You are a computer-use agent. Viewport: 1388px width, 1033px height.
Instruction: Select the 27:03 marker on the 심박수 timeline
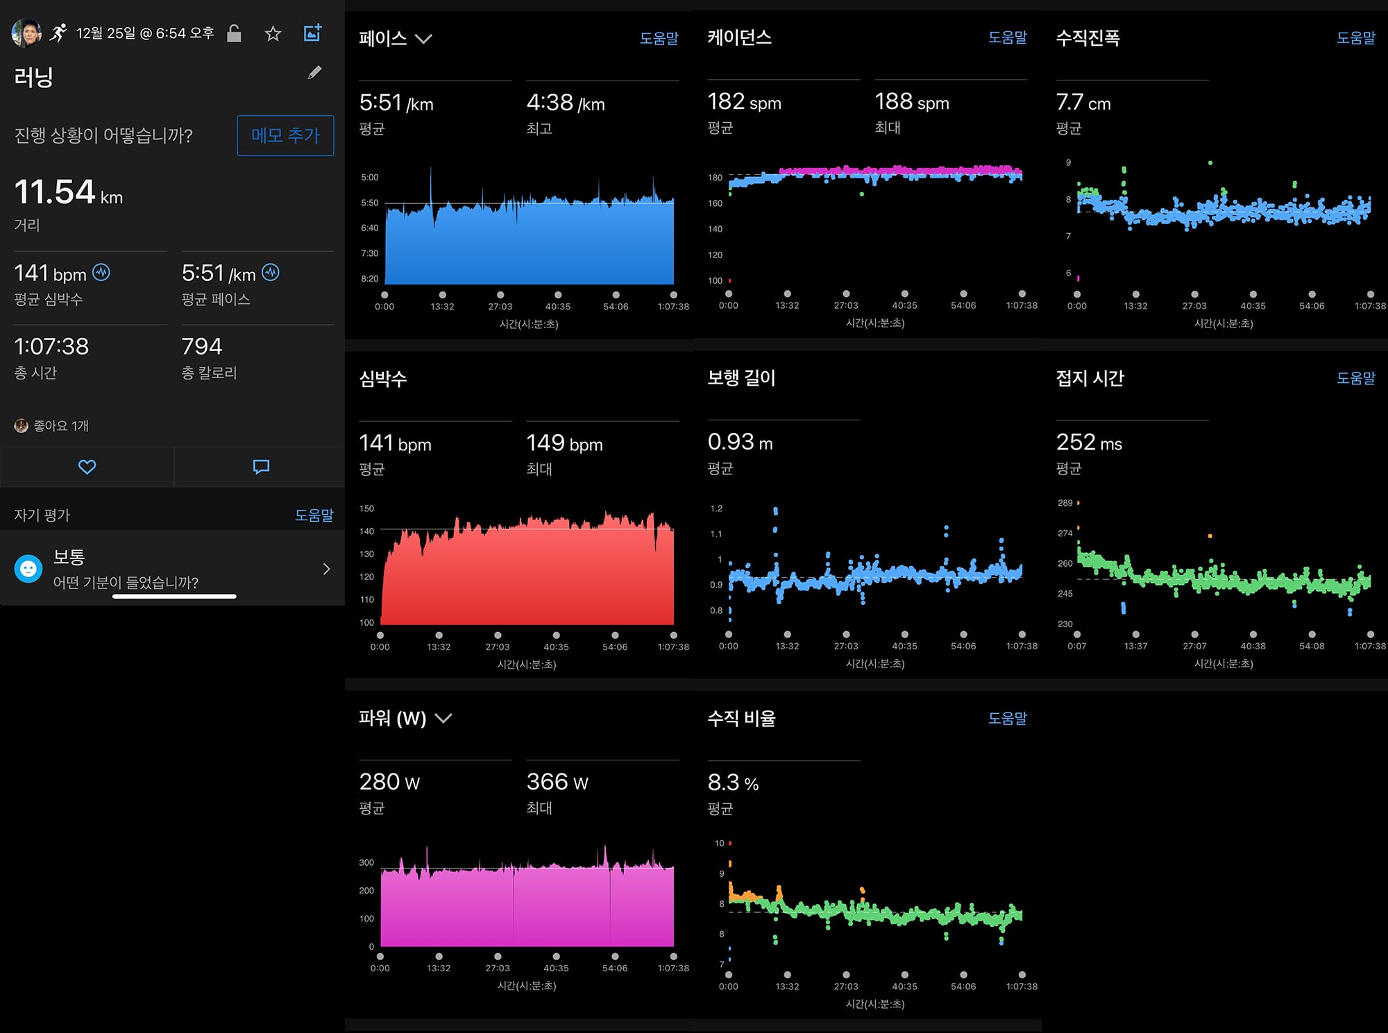tap(498, 635)
